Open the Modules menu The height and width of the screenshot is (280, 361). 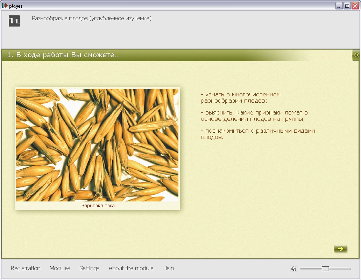pyautogui.click(x=60, y=268)
